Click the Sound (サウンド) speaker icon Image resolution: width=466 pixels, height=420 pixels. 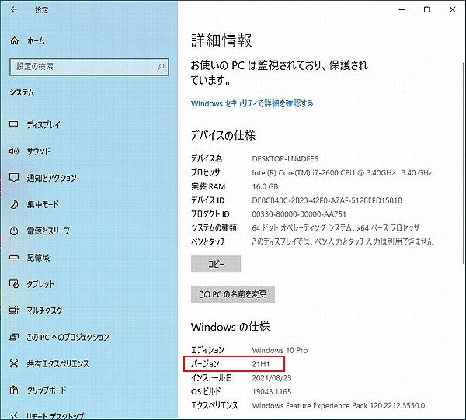coord(14,151)
